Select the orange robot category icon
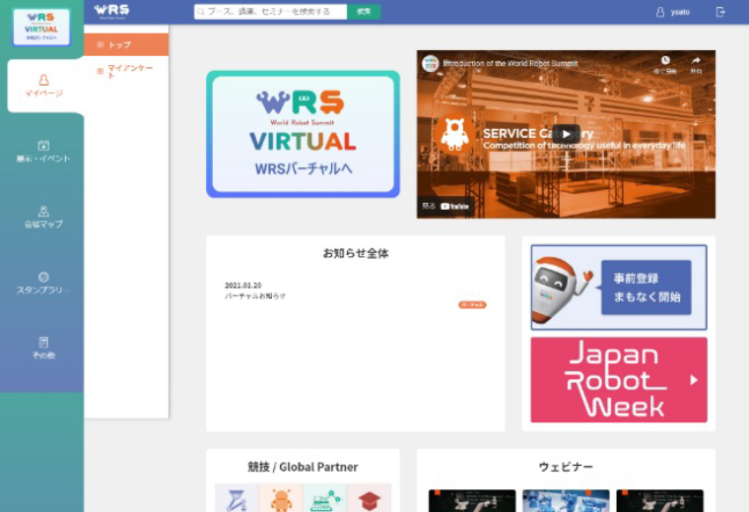This screenshot has height=512, width=749. coord(281,497)
